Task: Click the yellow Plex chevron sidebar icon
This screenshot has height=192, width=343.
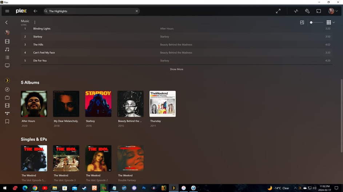Action: click(x=7, y=80)
